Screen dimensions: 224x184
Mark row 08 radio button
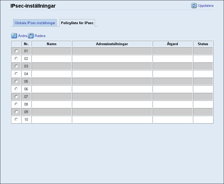click(16, 104)
